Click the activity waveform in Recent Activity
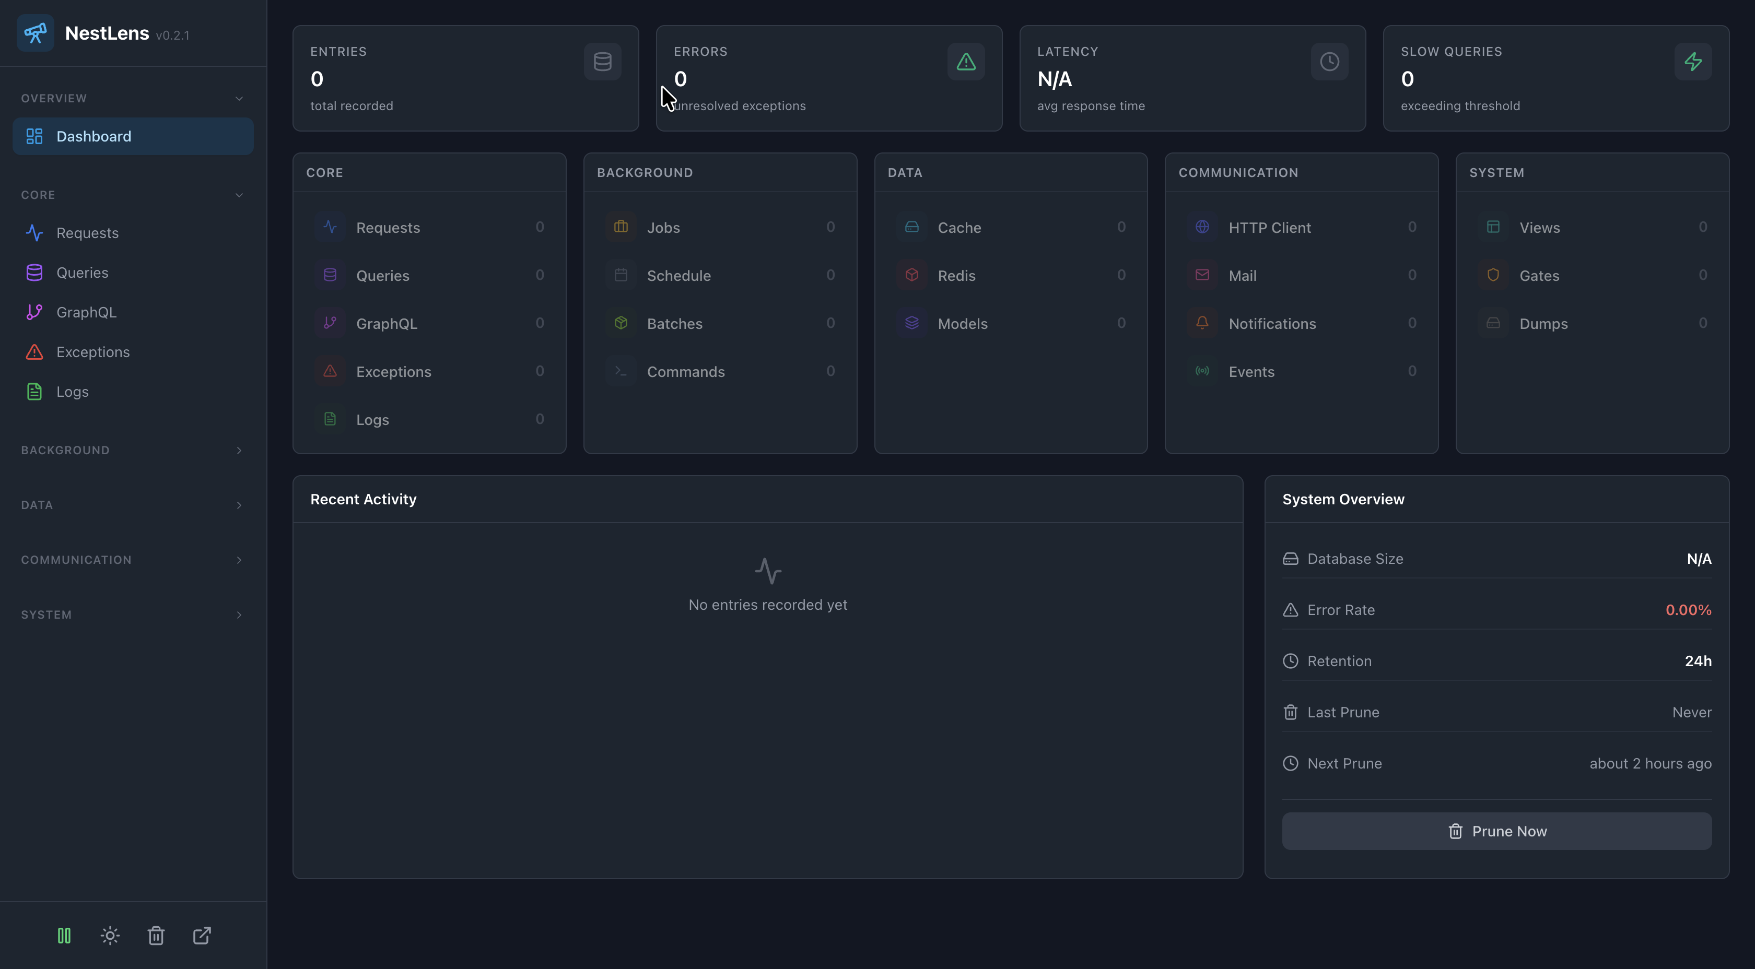The width and height of the screenshot is (1755, 969). click(x=768, y=571)
